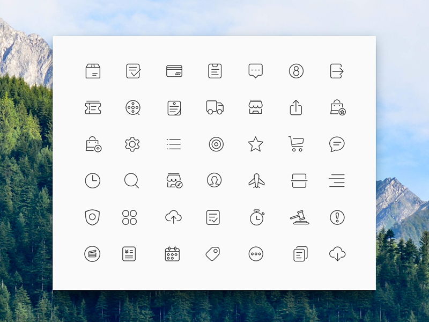This screenshot has height=322, width=429.
Task: Click the user profile avatar icon
Action: click(x=214, y=180)
